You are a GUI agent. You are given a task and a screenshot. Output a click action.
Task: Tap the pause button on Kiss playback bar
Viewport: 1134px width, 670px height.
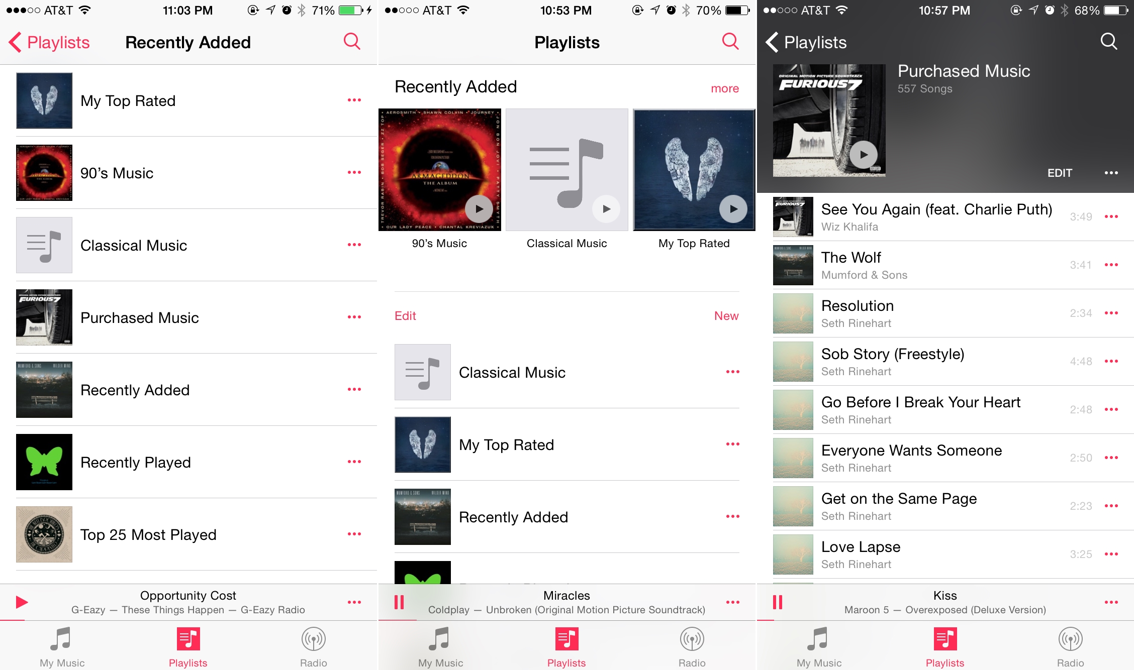pos(778,603)
